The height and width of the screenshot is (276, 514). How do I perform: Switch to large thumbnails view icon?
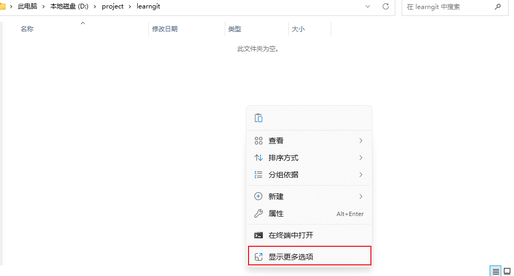tap(507, 271)
